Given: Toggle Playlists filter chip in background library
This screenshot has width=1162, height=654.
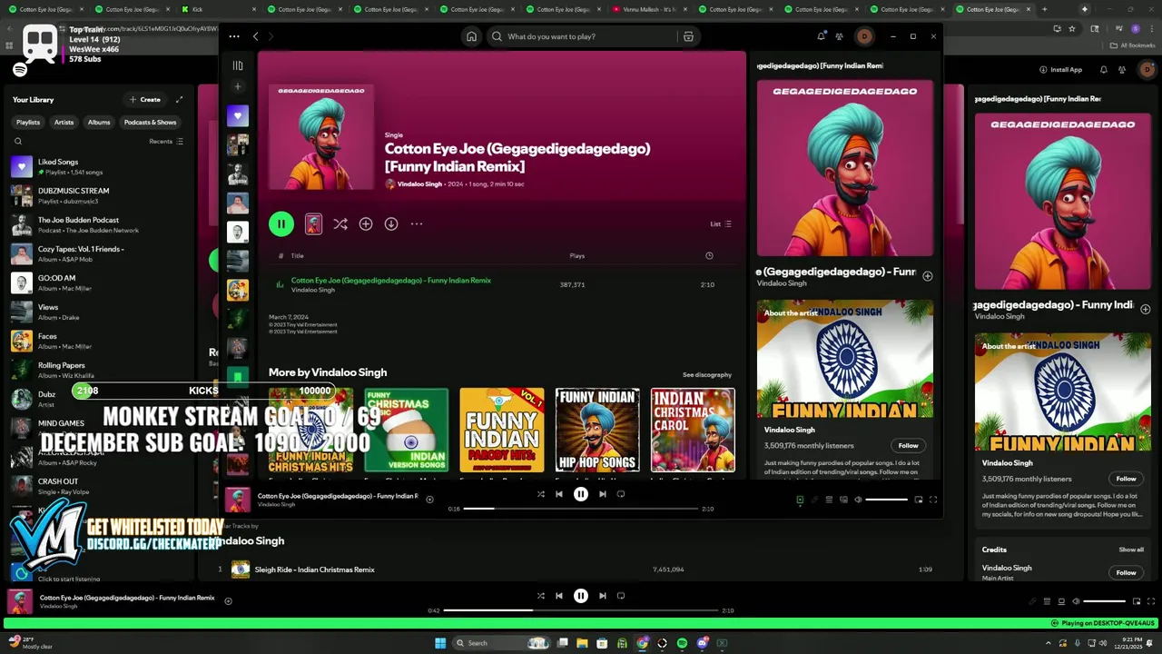Looking at the screenshot, I should pos(28,122).
